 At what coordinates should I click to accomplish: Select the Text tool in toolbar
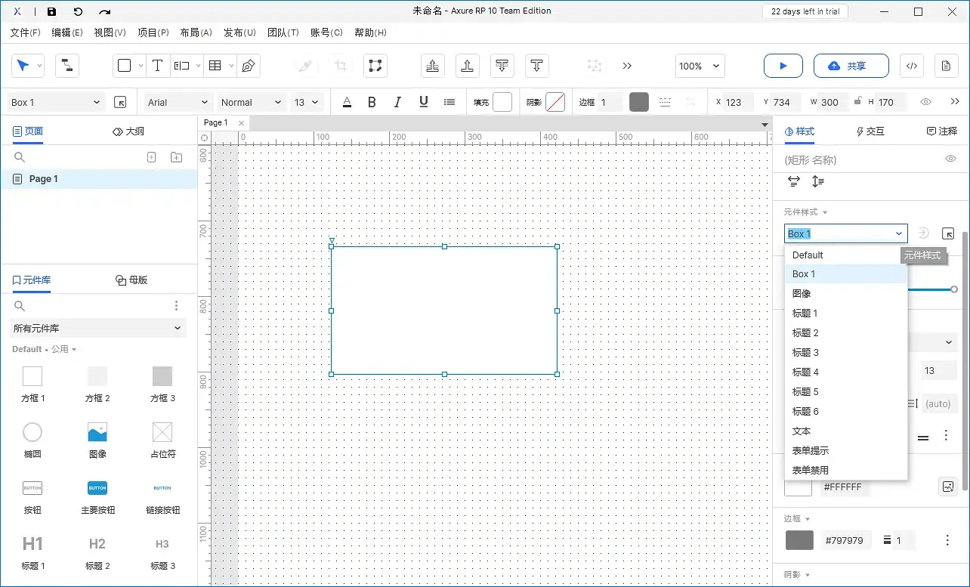click(x=157, y=66)
